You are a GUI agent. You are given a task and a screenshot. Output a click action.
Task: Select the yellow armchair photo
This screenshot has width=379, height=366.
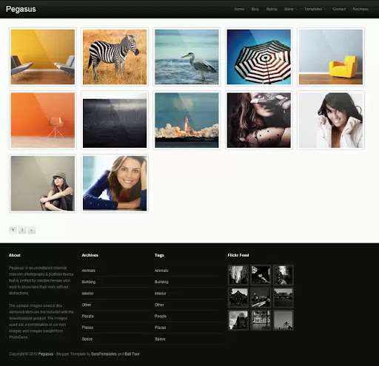[331, 57]
